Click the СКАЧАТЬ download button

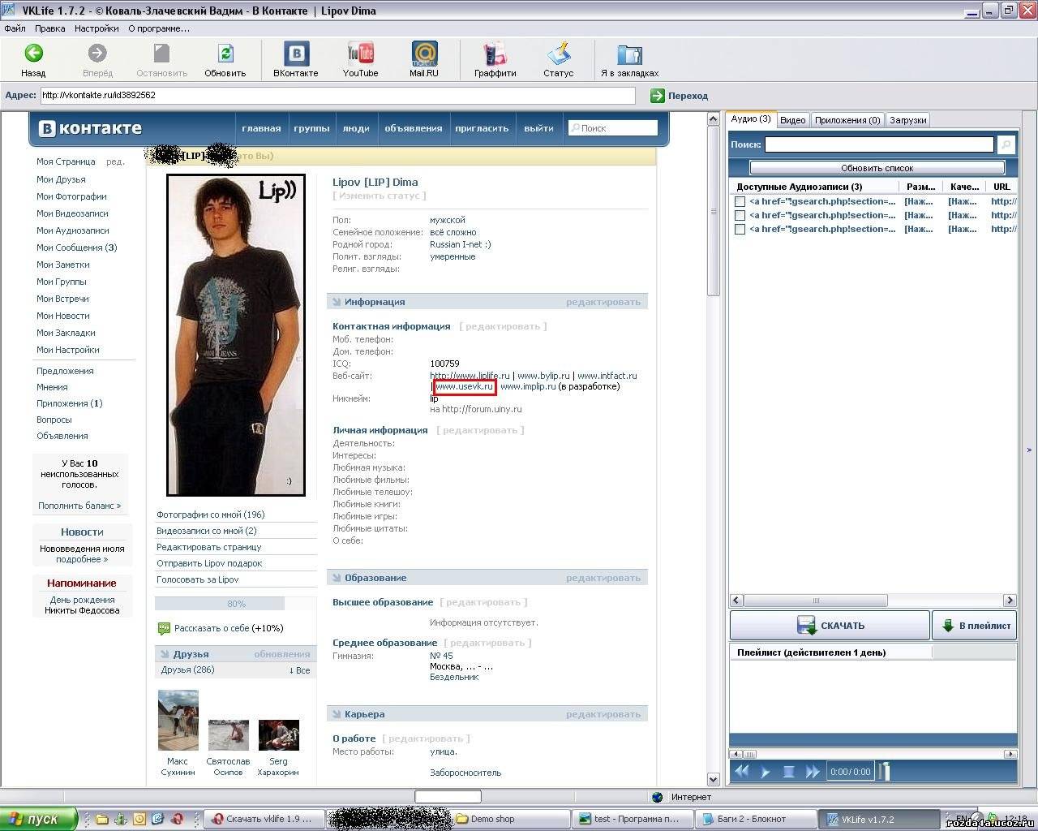tap(830, 626)
